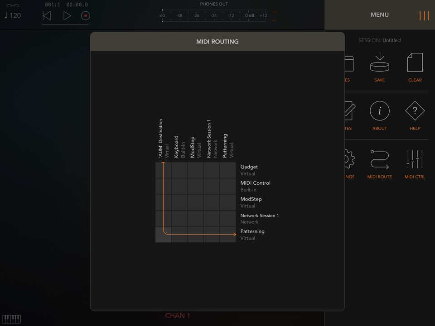Image resolution: width=435 pixels, height=326 pixels.
Task: Select the Keyboard Built-in source column header
Action: tap(179, 147)
